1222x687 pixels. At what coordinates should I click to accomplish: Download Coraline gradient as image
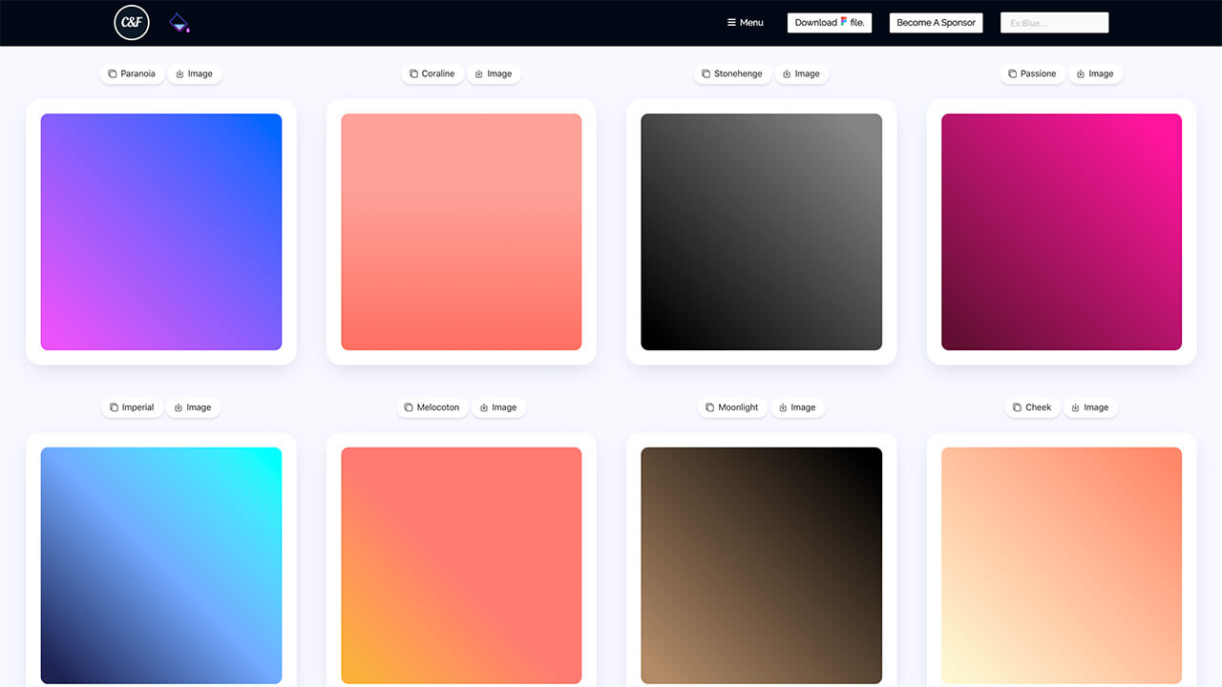(494, 73)
